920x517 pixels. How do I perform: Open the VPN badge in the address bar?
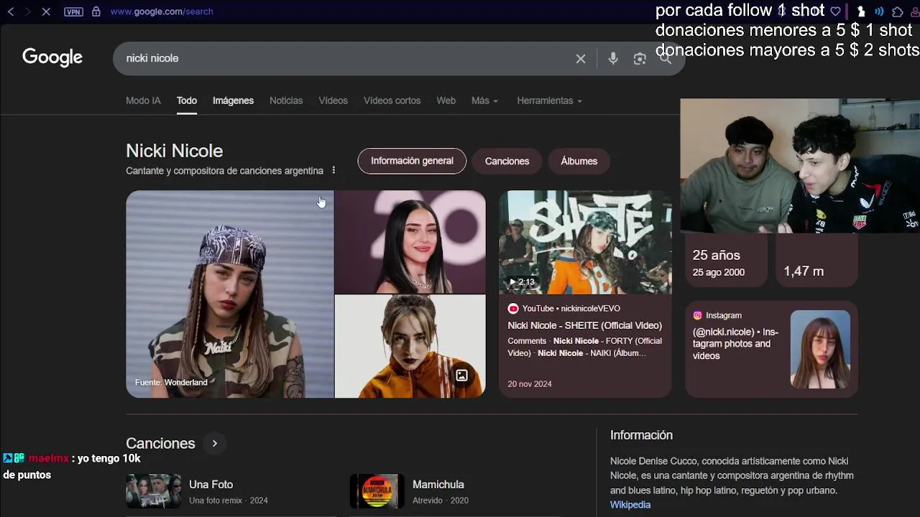point(73,11)
